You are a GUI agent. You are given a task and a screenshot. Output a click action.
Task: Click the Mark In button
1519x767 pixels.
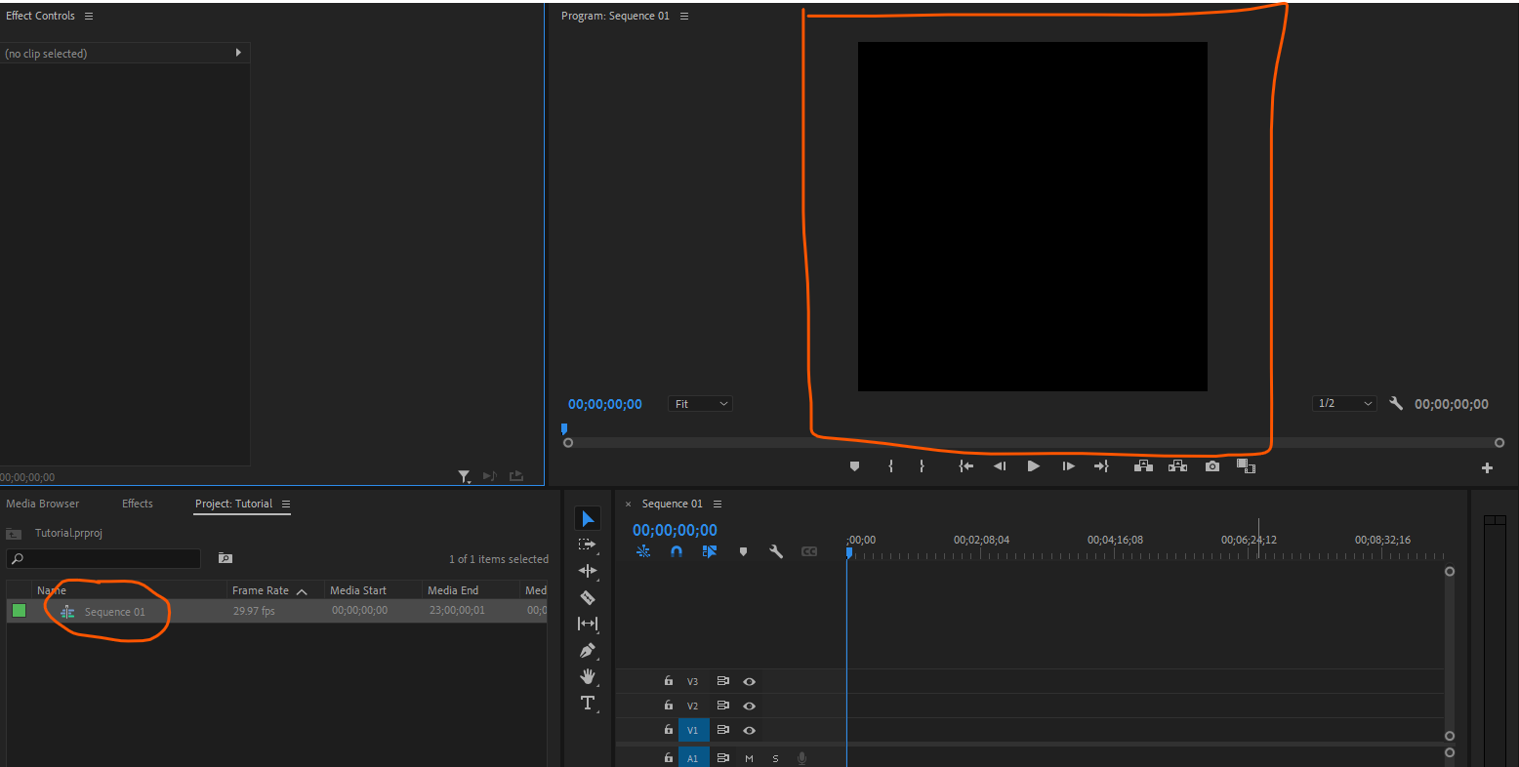pyautogui.click(x=890, y=466)
